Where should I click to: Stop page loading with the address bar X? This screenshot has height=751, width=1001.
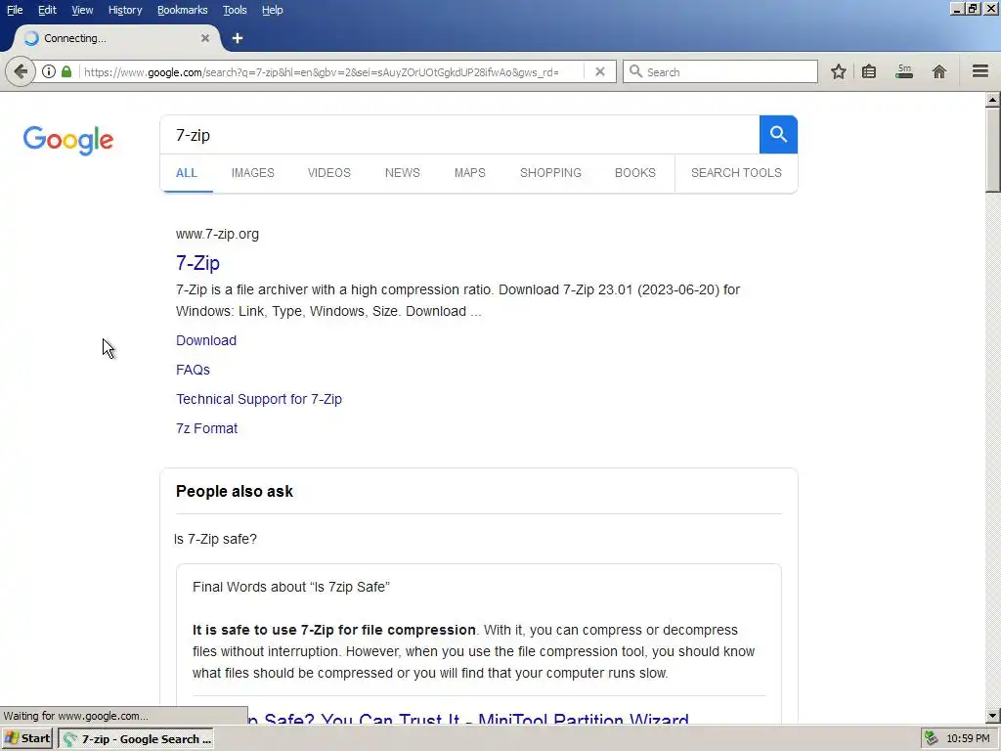(599, 71)
